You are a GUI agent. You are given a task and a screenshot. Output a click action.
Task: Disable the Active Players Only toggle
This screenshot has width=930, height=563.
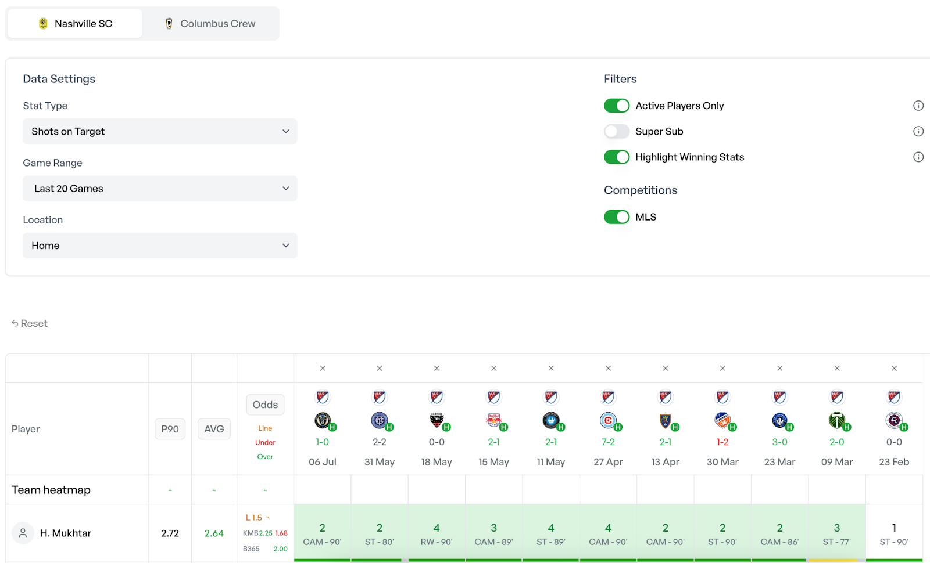(617, 106)
